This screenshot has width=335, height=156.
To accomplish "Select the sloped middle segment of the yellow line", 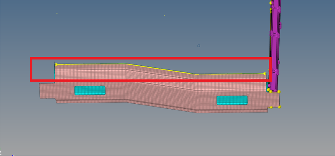I will click(159, 69).
